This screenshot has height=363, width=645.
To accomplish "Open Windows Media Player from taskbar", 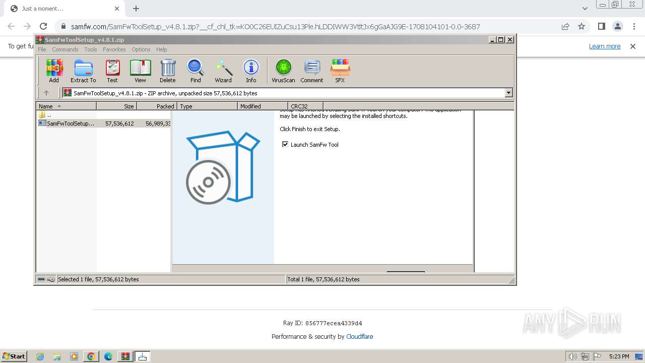I will pos(74,356).
